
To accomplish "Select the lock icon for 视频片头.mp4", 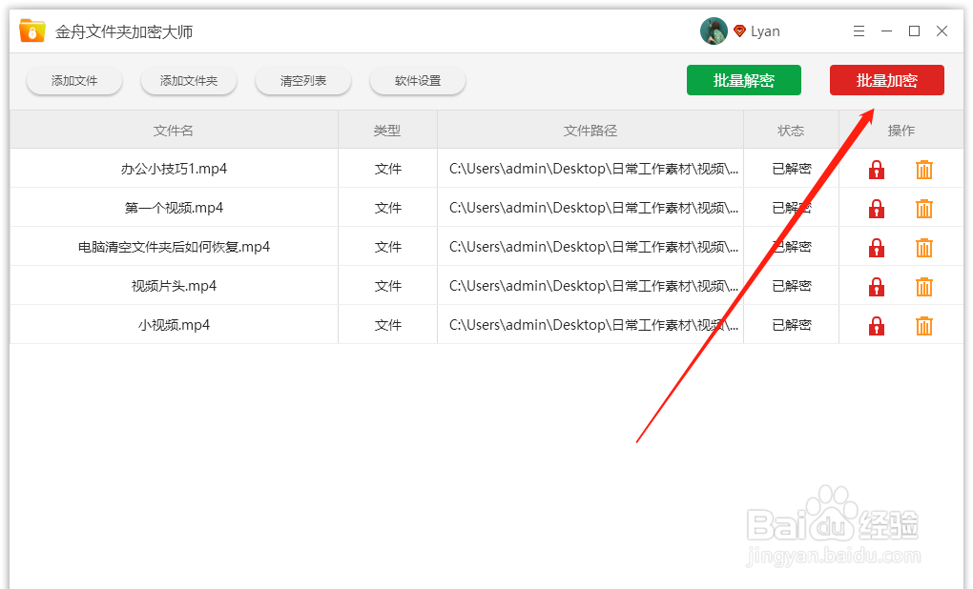I will (876, 286).
